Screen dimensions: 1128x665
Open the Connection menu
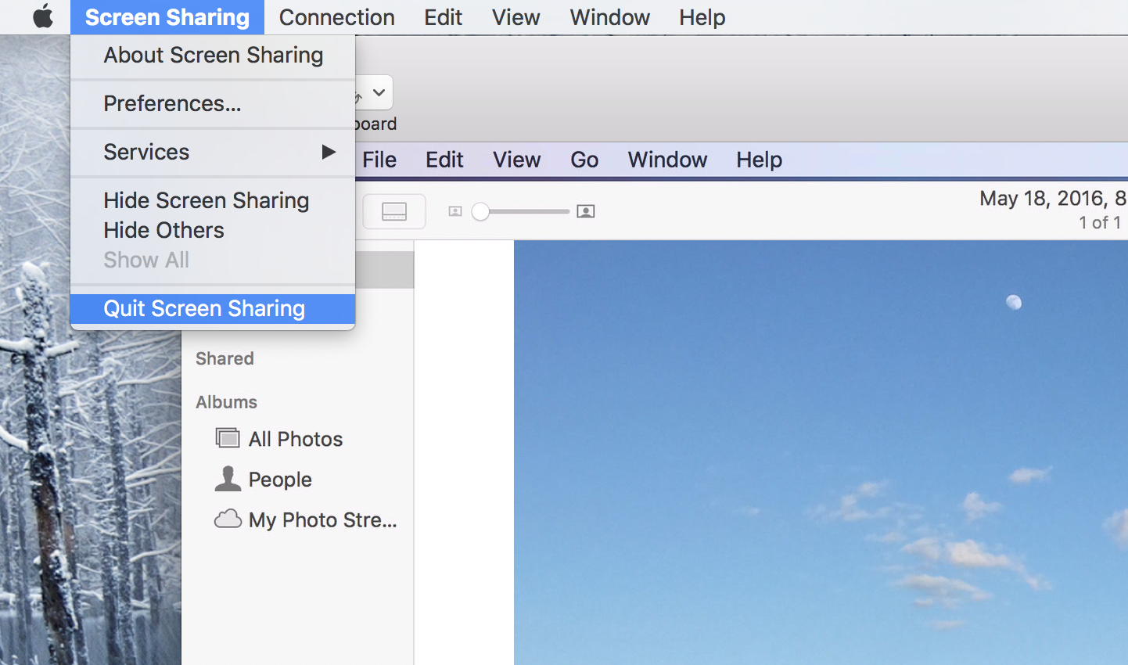[336, 17]
